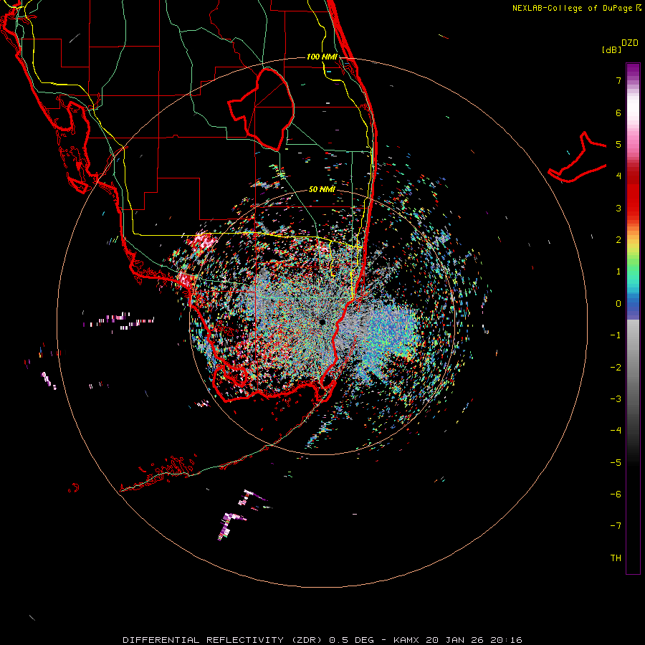The image size is (645, 645).
Task: Click the black radar site dot at the map center
Action: coord(322,322)
